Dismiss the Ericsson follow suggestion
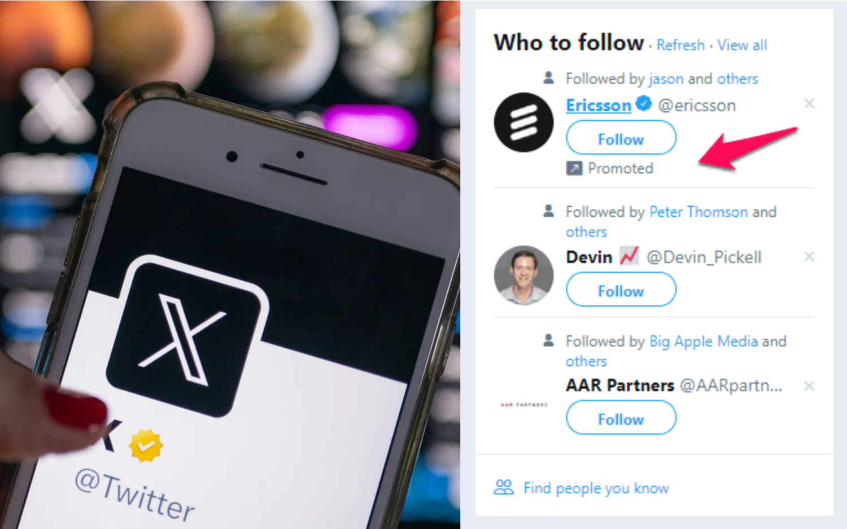 [809, 103]
